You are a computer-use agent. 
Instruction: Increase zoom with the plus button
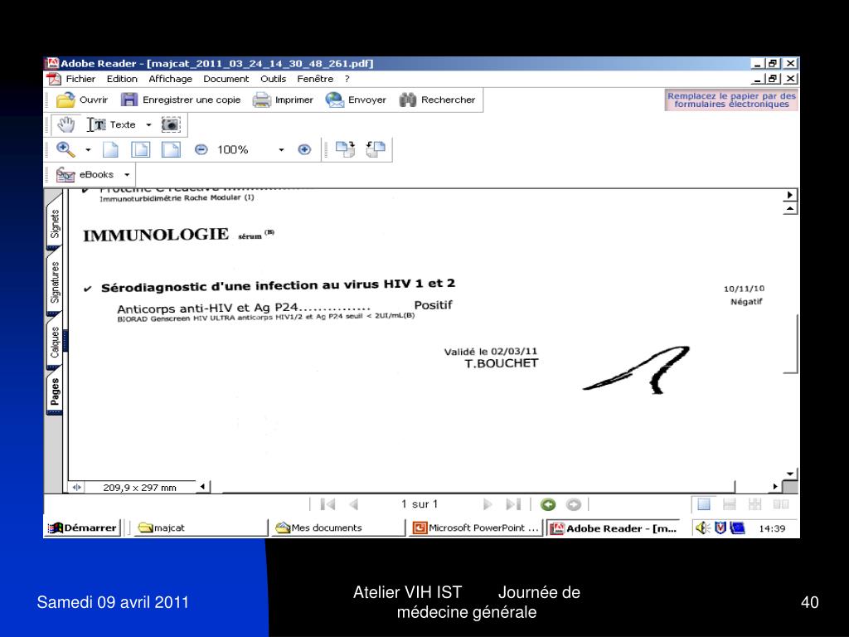point(304,149)
